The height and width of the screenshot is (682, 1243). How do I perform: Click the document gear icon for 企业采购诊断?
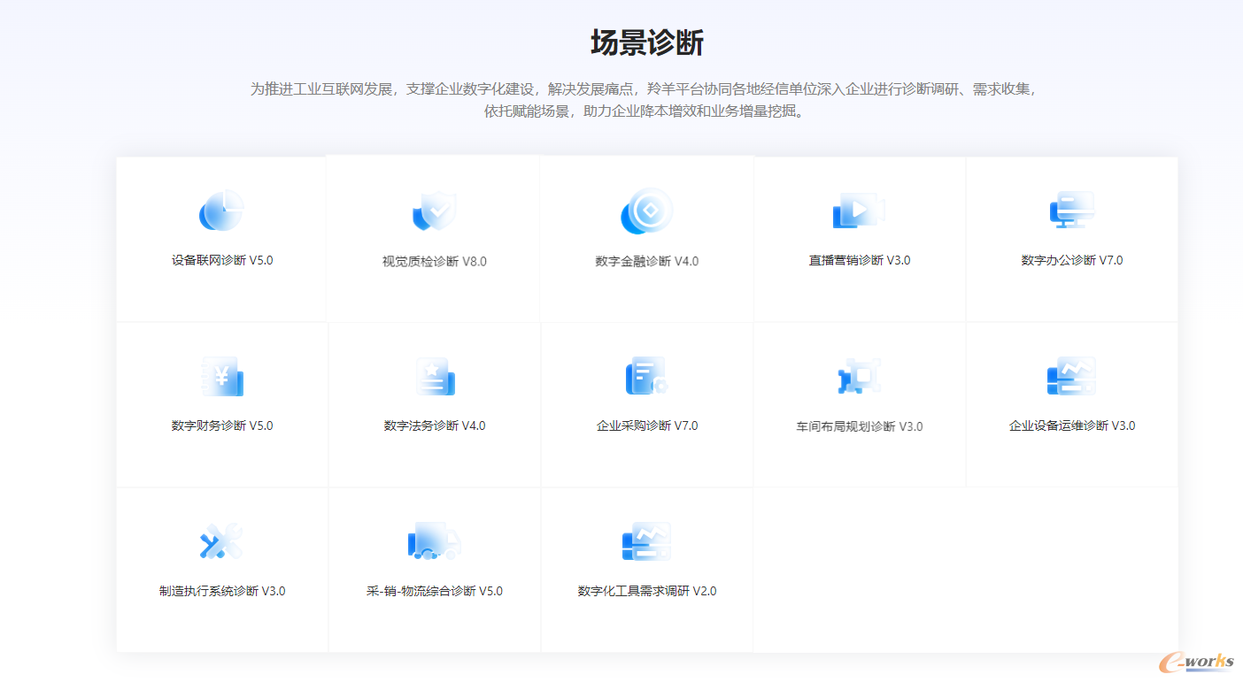[646, 377]
